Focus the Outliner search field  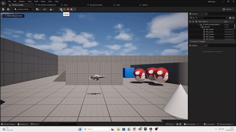point(212,18)
